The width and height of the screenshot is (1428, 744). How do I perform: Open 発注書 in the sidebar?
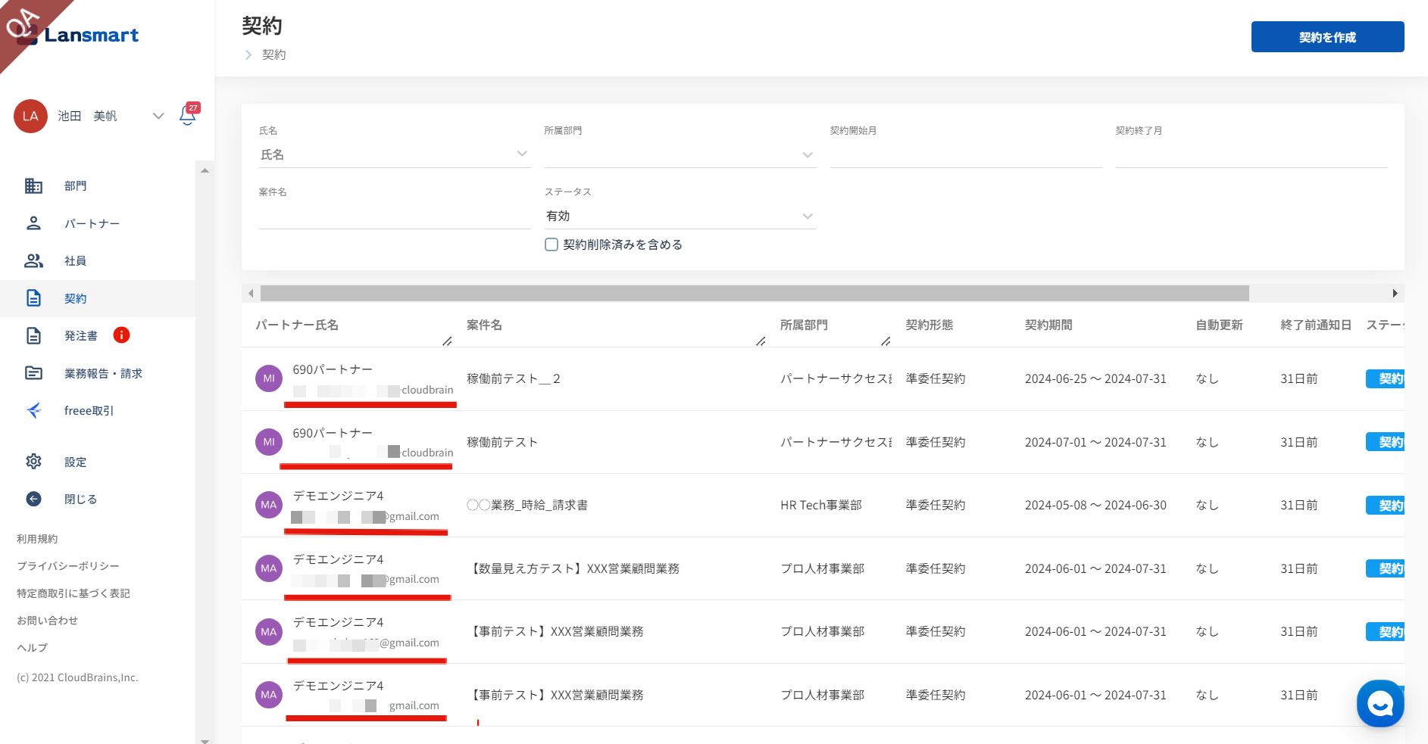click(x=81, y=336)
